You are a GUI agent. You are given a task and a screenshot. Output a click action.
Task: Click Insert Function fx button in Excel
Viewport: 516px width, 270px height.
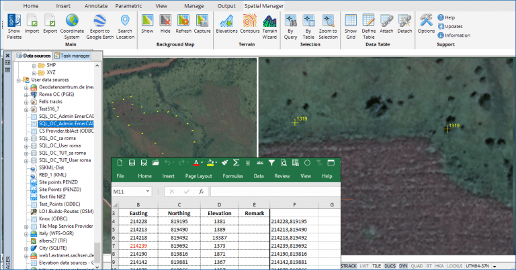(201, 192)
